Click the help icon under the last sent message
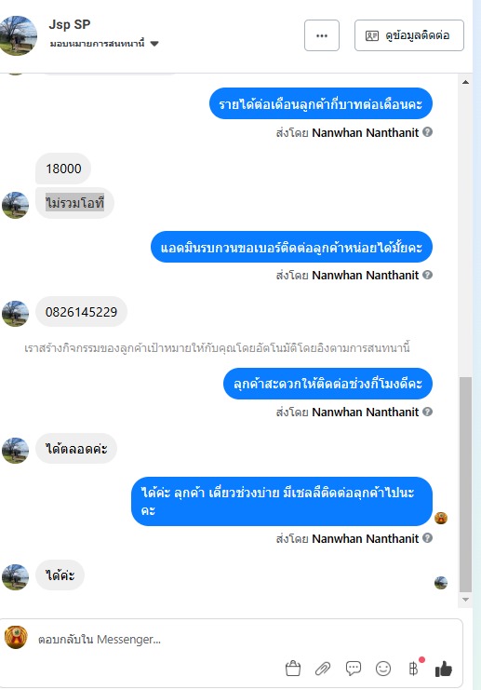This screenshot has width=481, height=690. pos(427,537)
